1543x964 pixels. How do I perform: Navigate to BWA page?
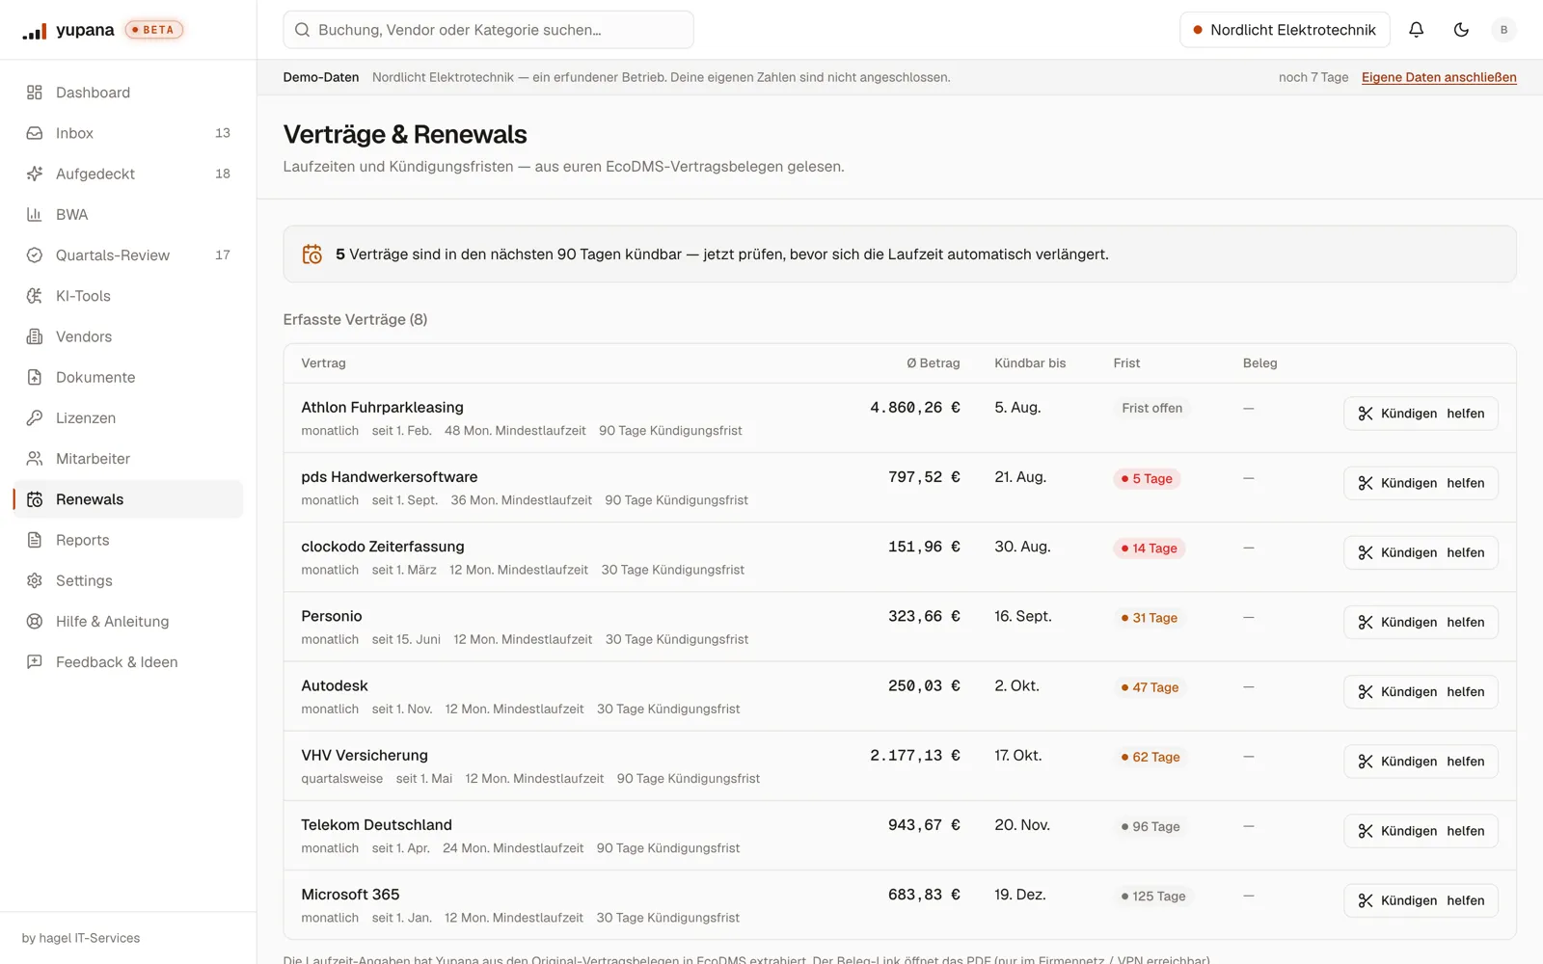tap(128, 214)
